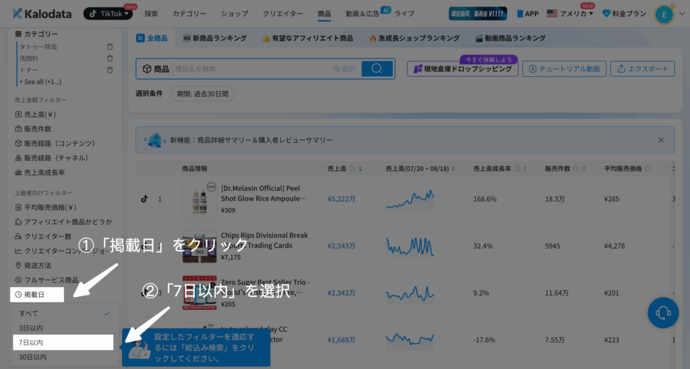Switch to 急成長ショップランキング tab

[x=414, y=38]
